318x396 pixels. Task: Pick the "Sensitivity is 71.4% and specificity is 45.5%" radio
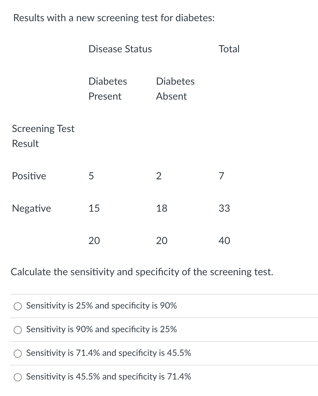18,354
